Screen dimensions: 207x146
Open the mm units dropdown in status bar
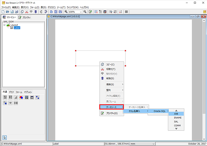click(153, 144)
